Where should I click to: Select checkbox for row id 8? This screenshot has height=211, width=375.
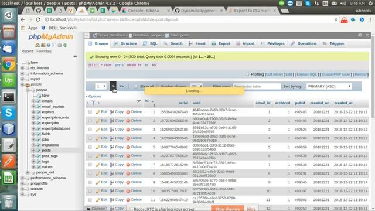pyautogui.click(x=90, y=173)
